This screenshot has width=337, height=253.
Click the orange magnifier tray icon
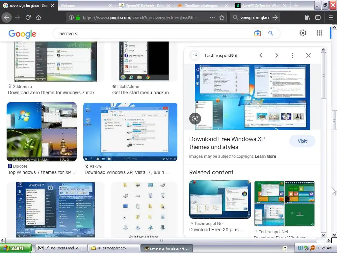(313, 248)
